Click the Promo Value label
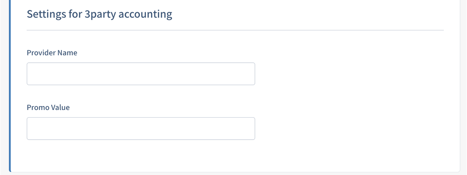The height and width of the screenshot is (175, 467). point(48,108)
